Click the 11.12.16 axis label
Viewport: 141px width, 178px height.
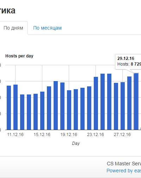coord(16,135)
